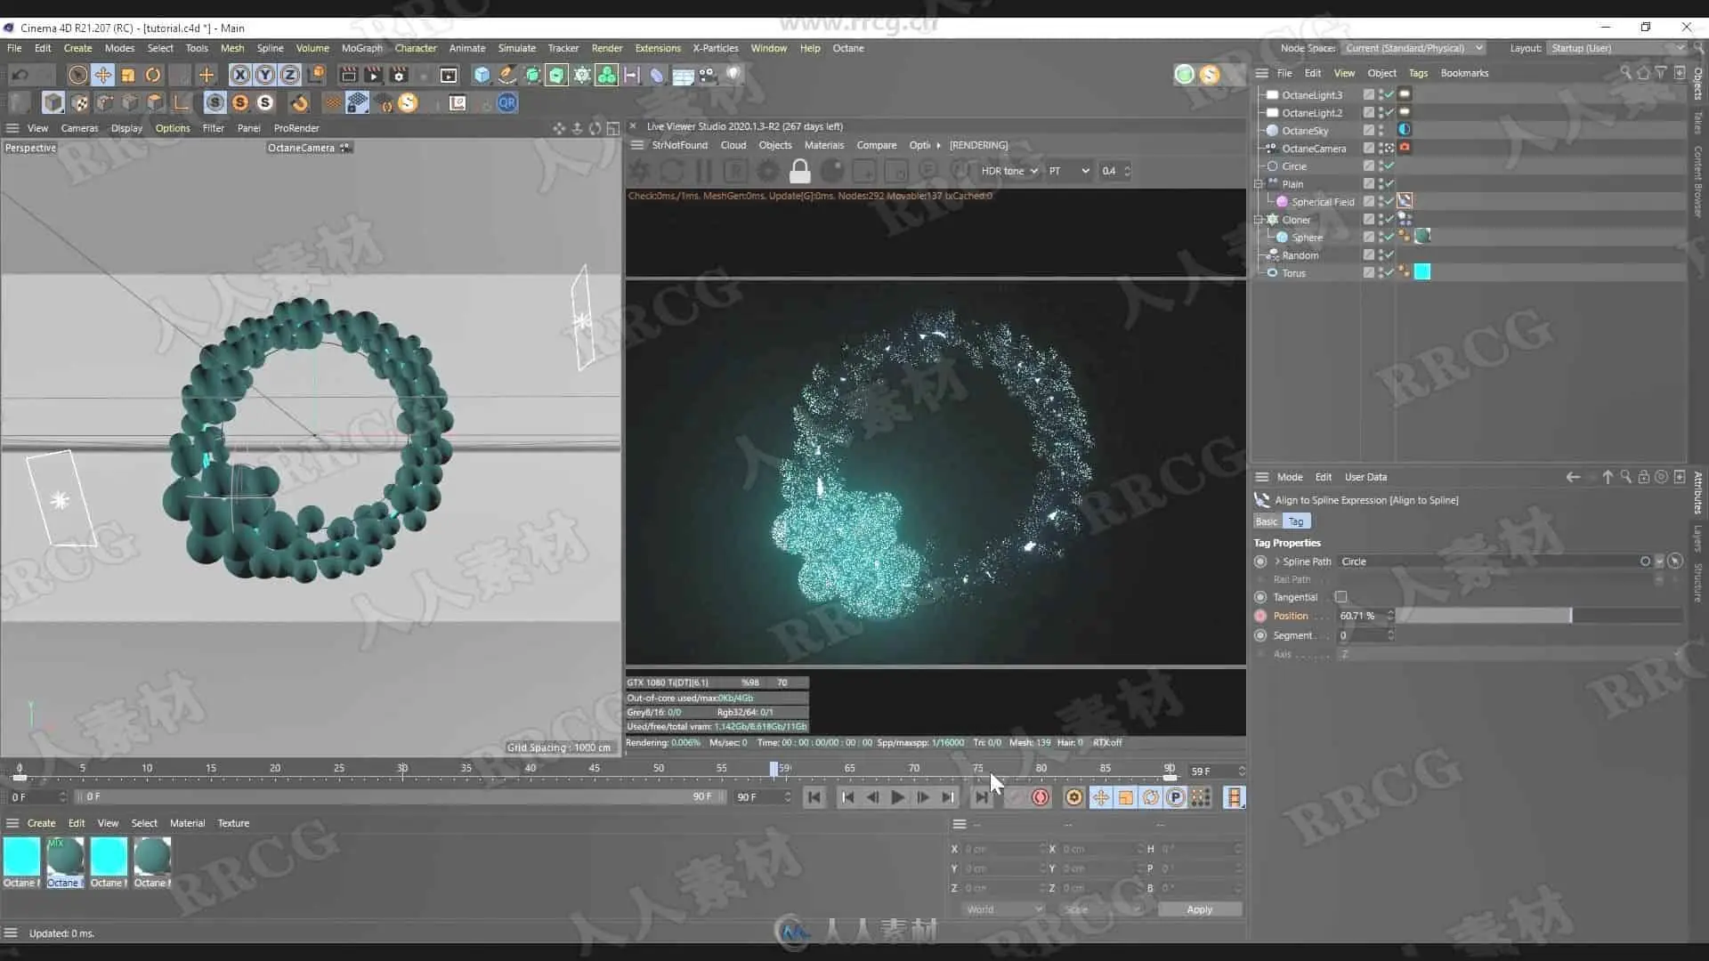Select the second Octane MIX material thumbnail
The image size is (1709, 961).
65,857
